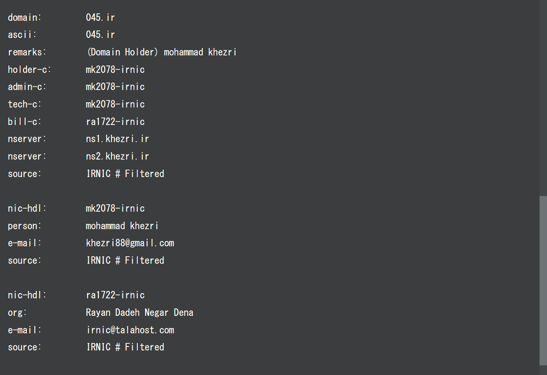
Task: Click the person value mohammad khezri
Action: [x=122, y=226]
